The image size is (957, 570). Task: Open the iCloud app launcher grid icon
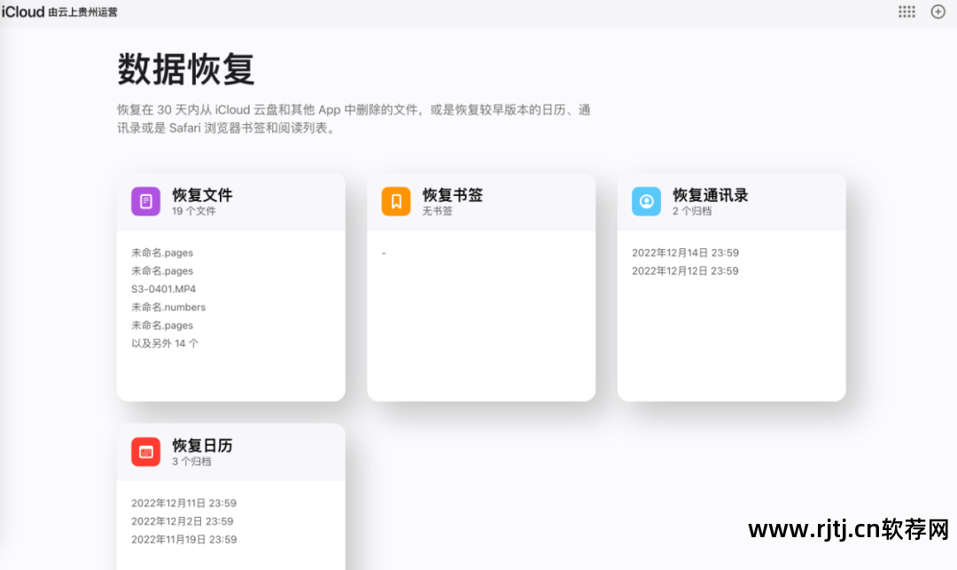click(906, 12)
